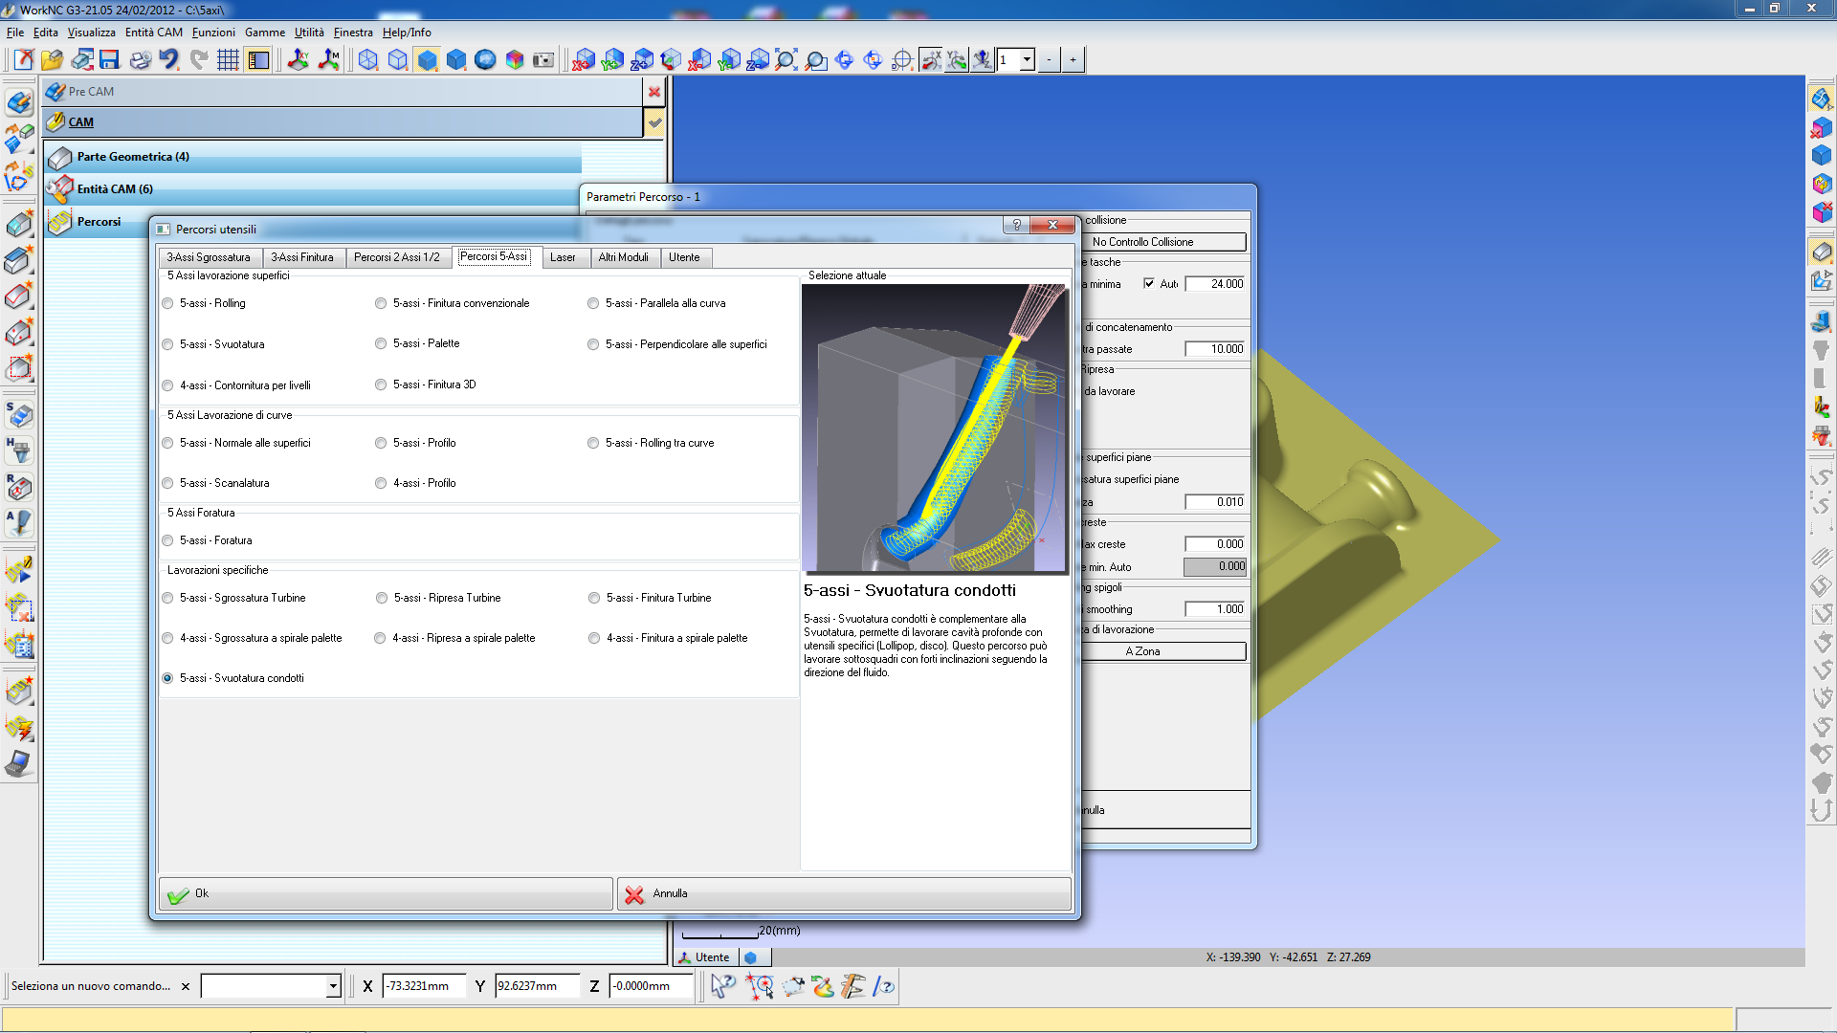Click the plus button next to view combo
Image resolution: width=1837 pixels, height=1033 pixels.
(1073, 60)
